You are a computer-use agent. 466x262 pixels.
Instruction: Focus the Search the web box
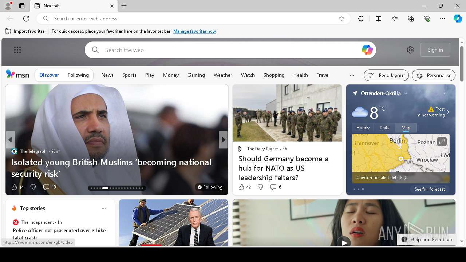pos(230,50)
